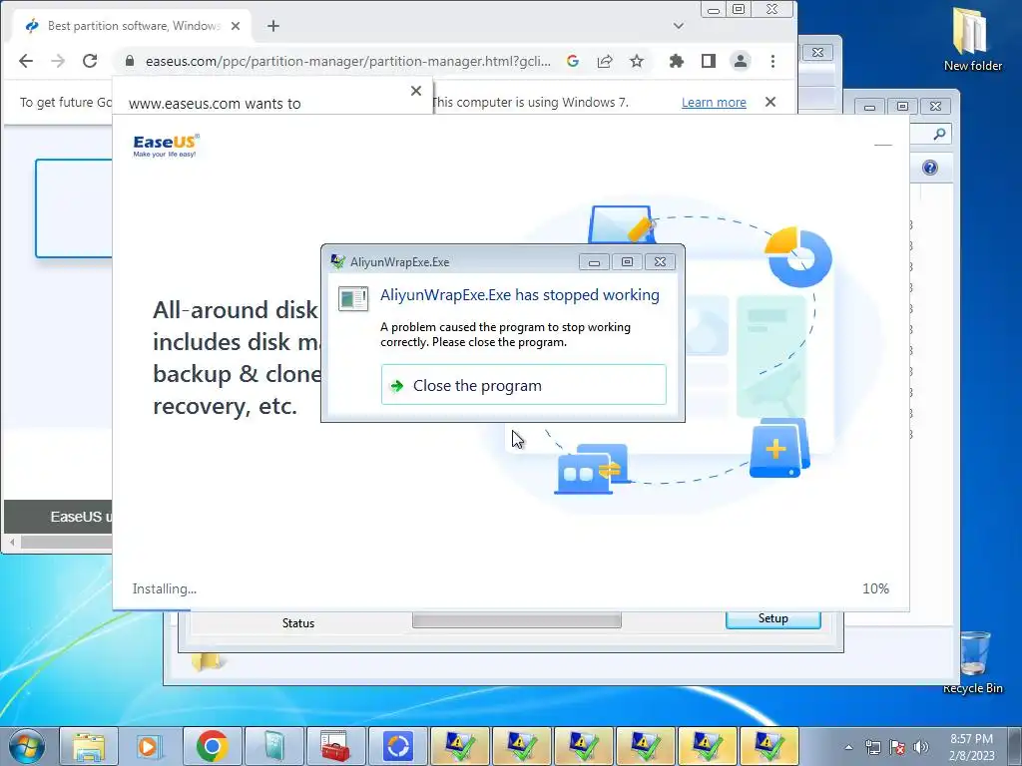The height and width of the screenshot is (766, 1022).
Task: Open Chrome extensions puzzle icon
Action: [677, 61]
